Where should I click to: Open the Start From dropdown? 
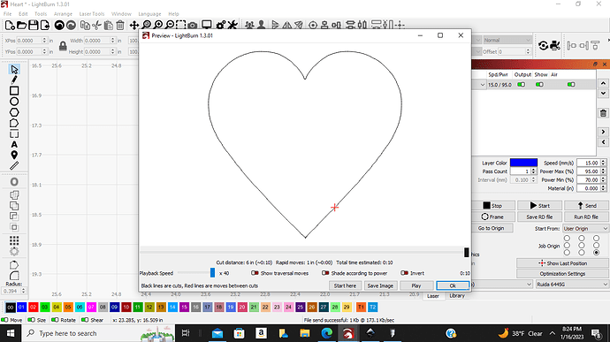coord(585,228)
